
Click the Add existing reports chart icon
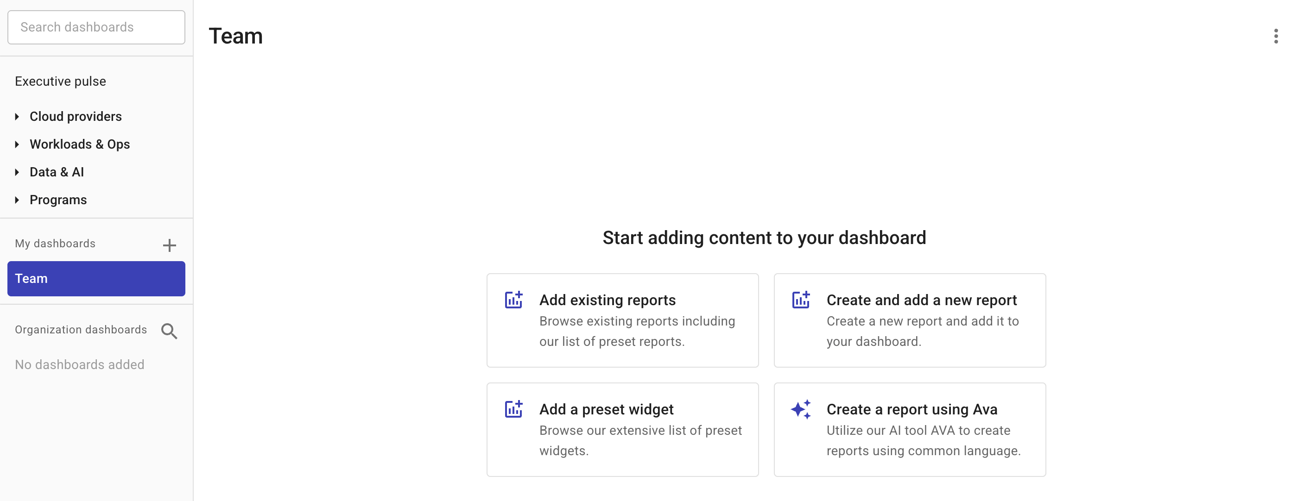514,300
